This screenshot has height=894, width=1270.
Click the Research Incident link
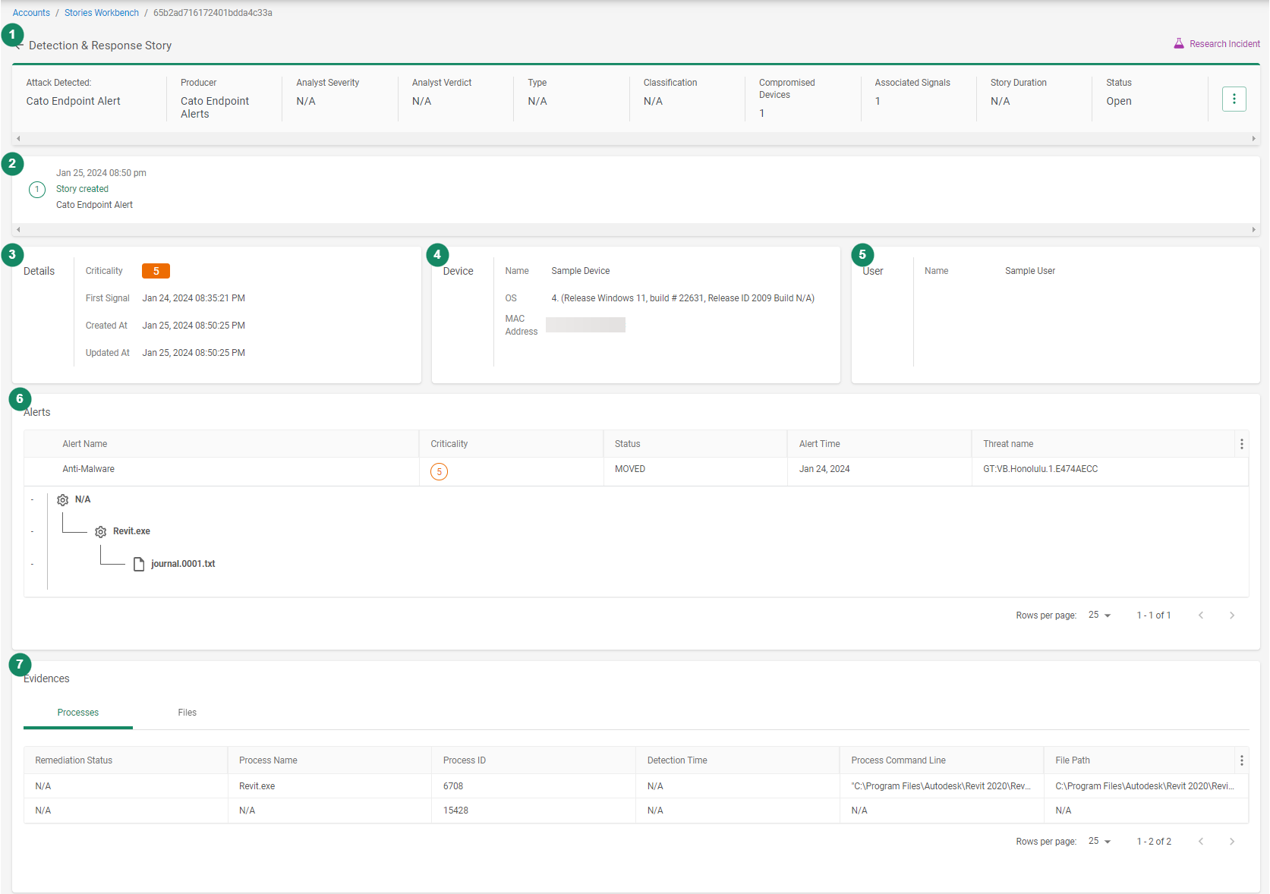(1224, 44)
